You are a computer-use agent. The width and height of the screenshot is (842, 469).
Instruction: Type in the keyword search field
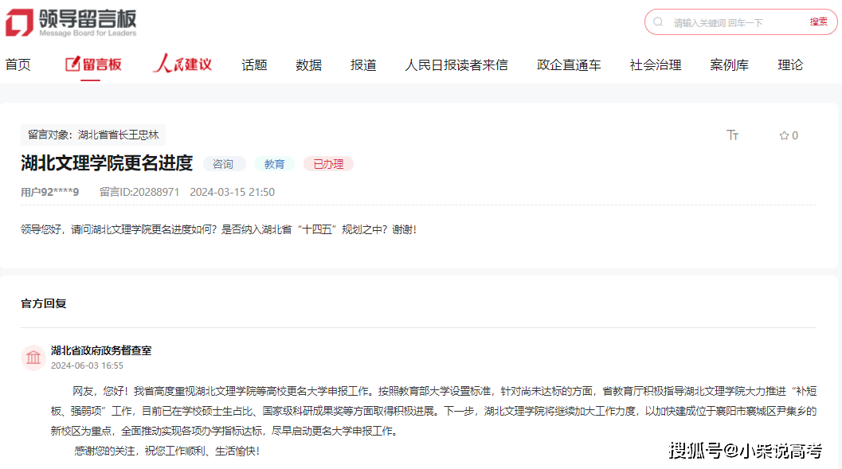pyautogui.click(x=733, y=22)
